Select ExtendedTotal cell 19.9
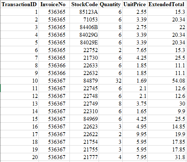The image size is (187, 162). tap(167, 134)
